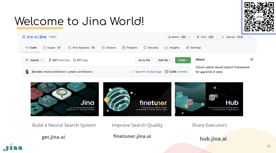Viewport: 276px width, 153px height.
Task: Click the Issues count badge 37
Action: tap(59, 48)
